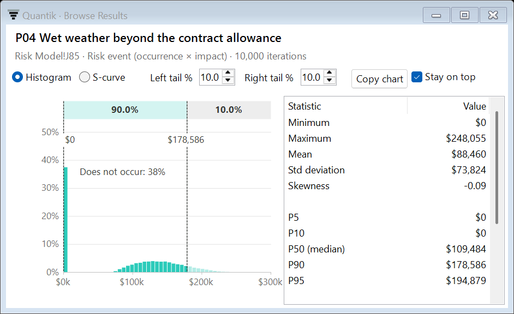Click the 'Risk Model!J85' subtitle text
Image resolution: width=514 pixels, height=314 pixels.
(x=47, y=56)
